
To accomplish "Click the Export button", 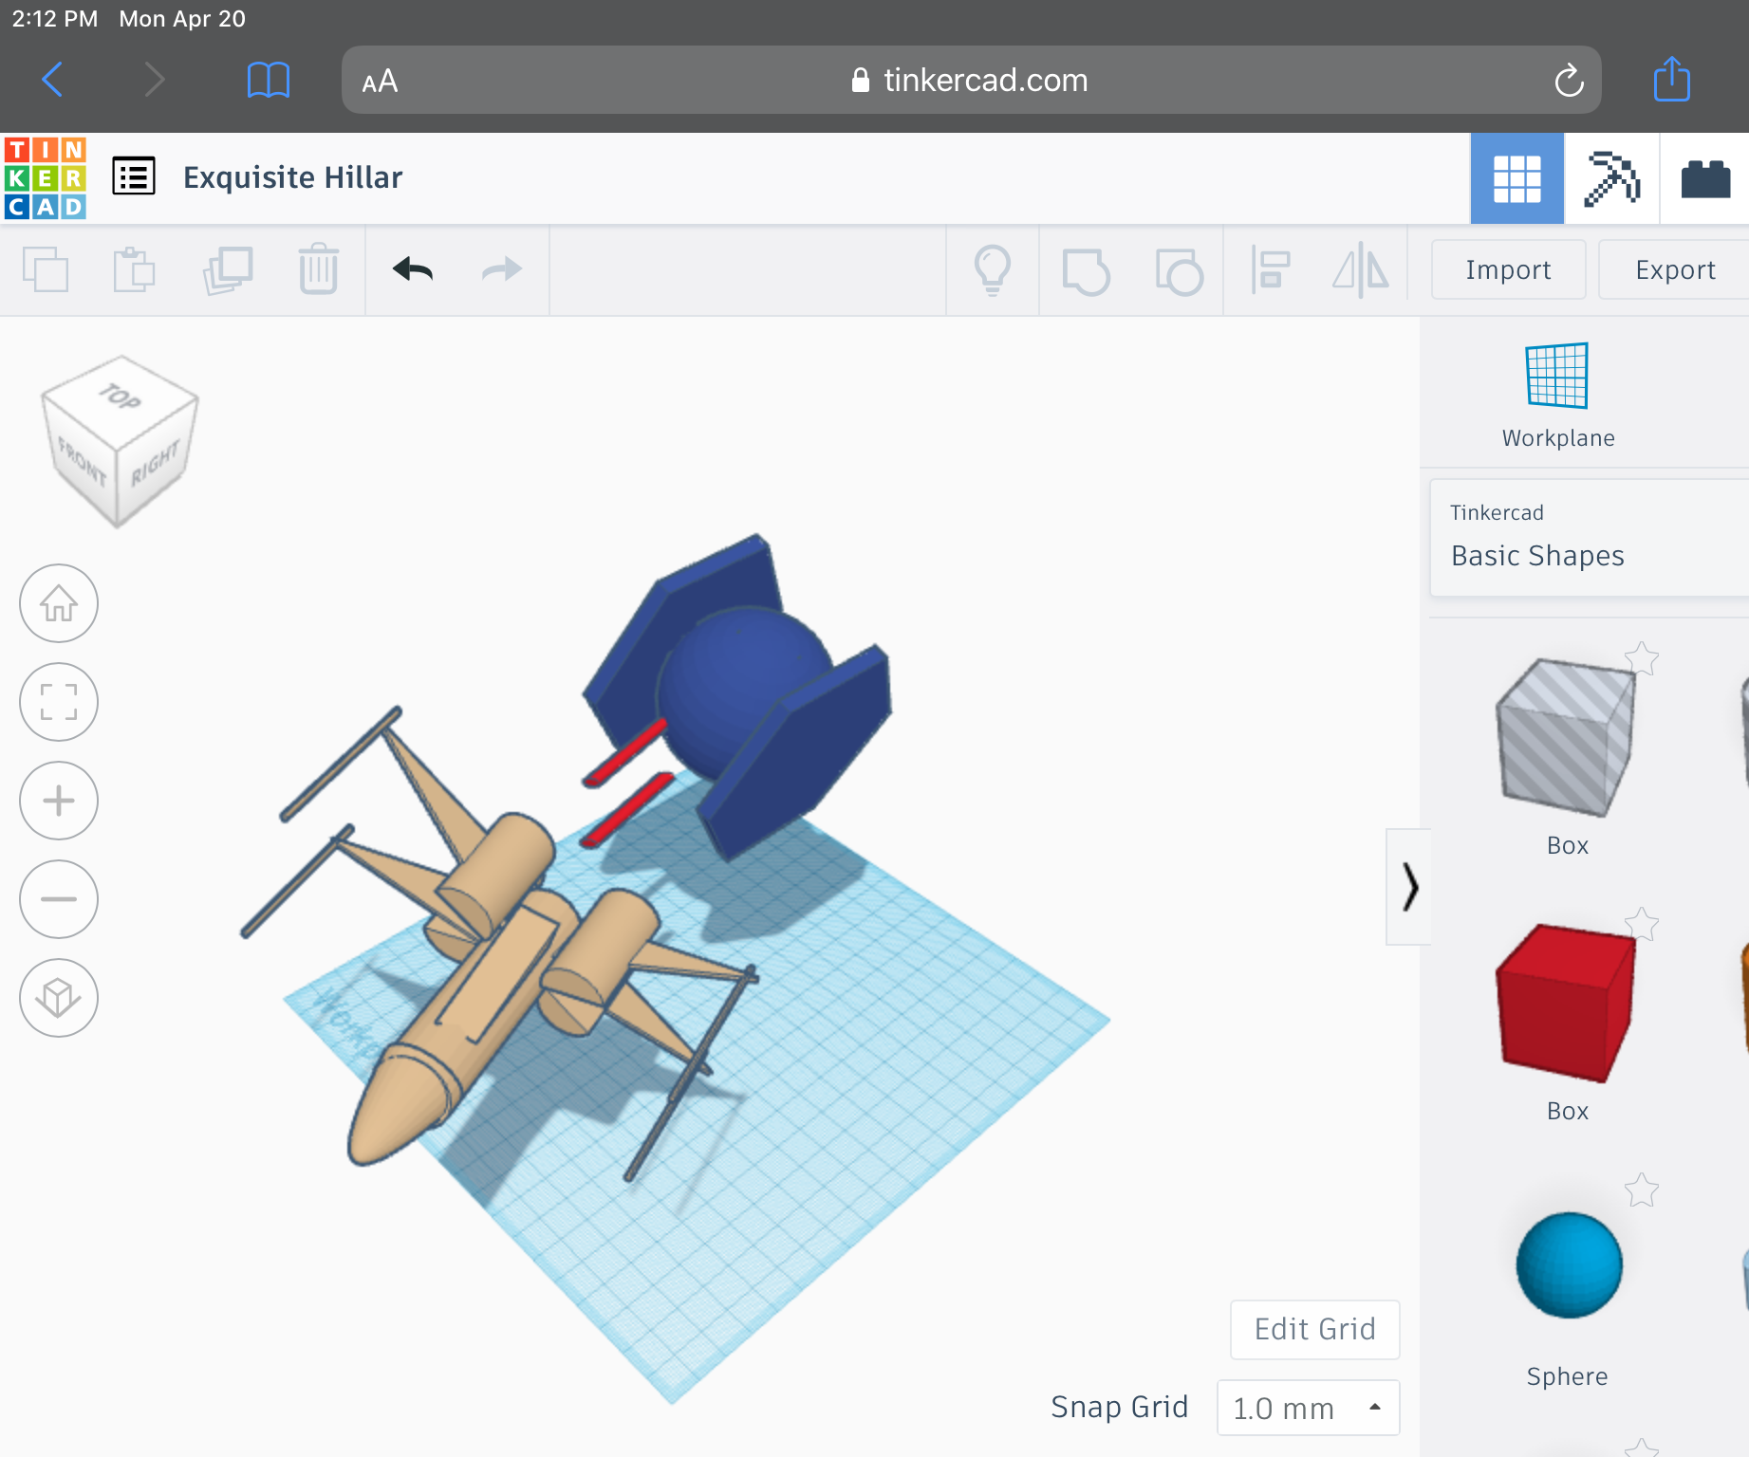I will 1675,269.
